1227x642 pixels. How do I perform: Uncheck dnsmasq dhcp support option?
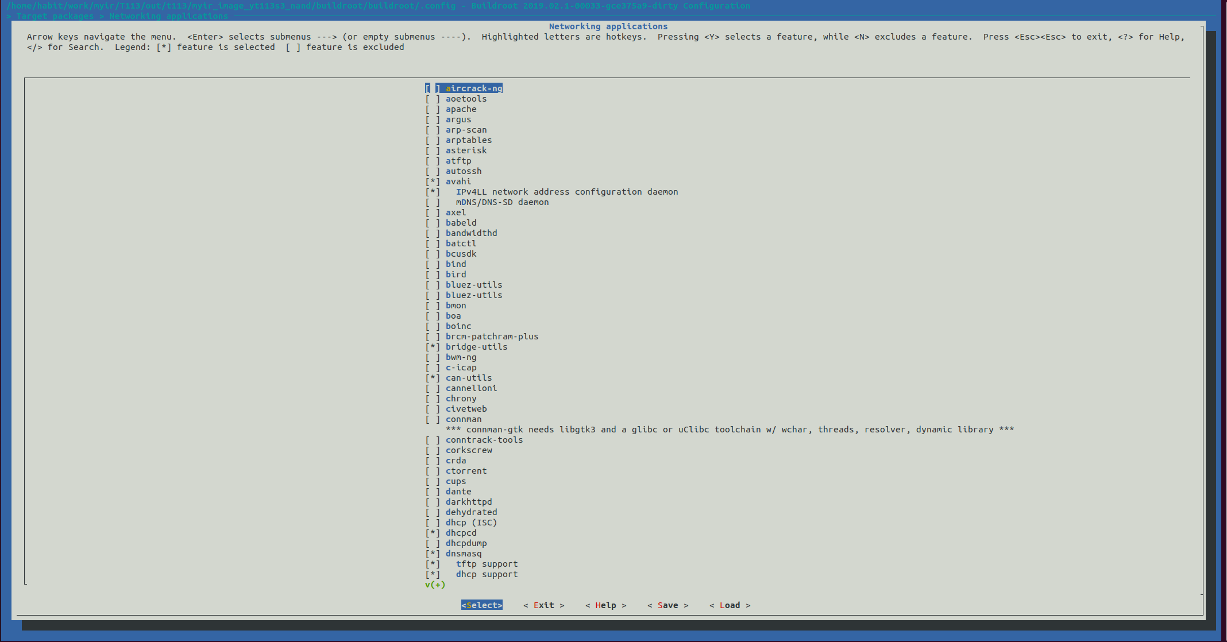(x=433, y=574)
